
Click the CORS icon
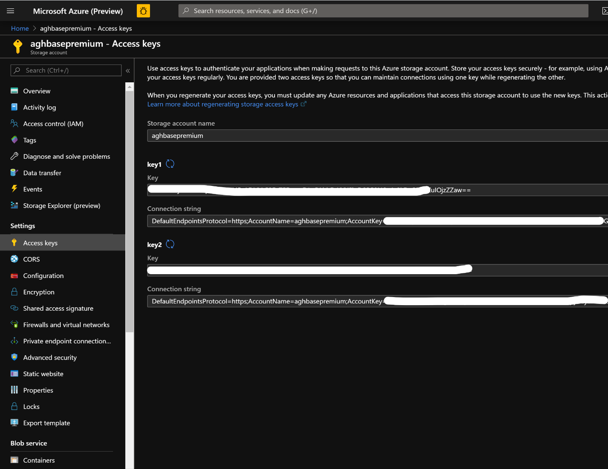click(14, 259)
